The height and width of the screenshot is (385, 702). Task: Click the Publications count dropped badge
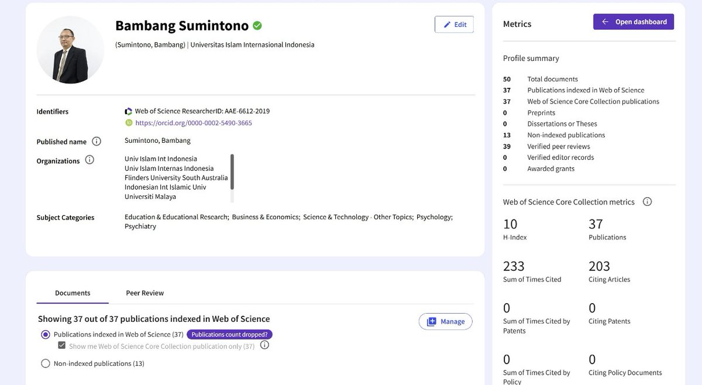pos(229,334)
